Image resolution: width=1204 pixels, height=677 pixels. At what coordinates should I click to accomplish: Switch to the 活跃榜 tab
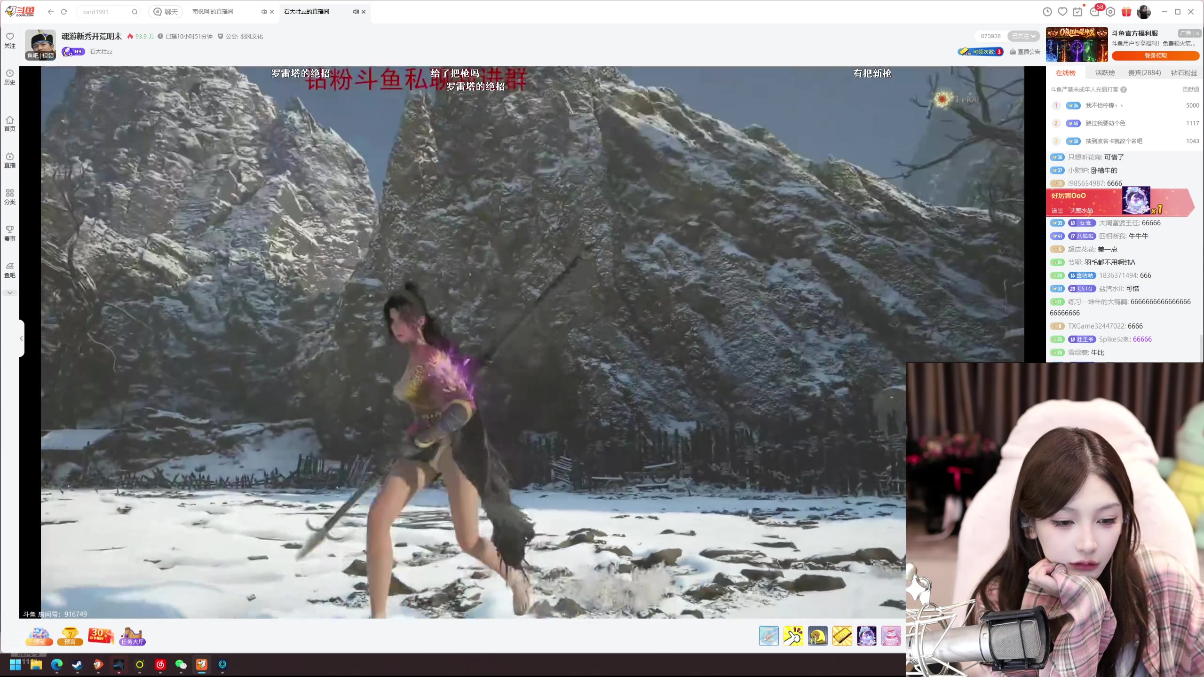click(x=1105, y=73)
